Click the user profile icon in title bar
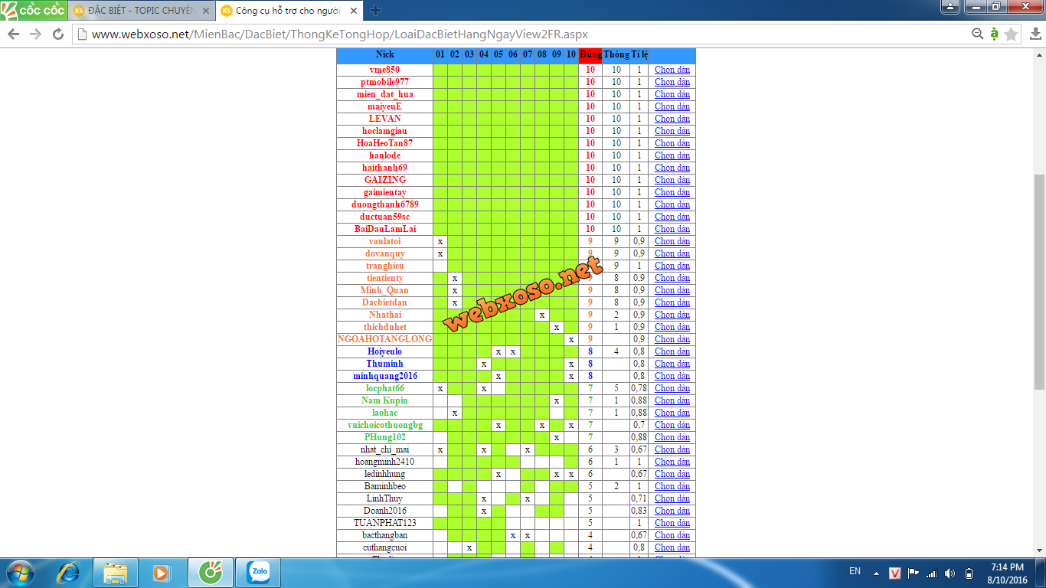Screen dimensions: 1046x588 click(x=950, y=7)
